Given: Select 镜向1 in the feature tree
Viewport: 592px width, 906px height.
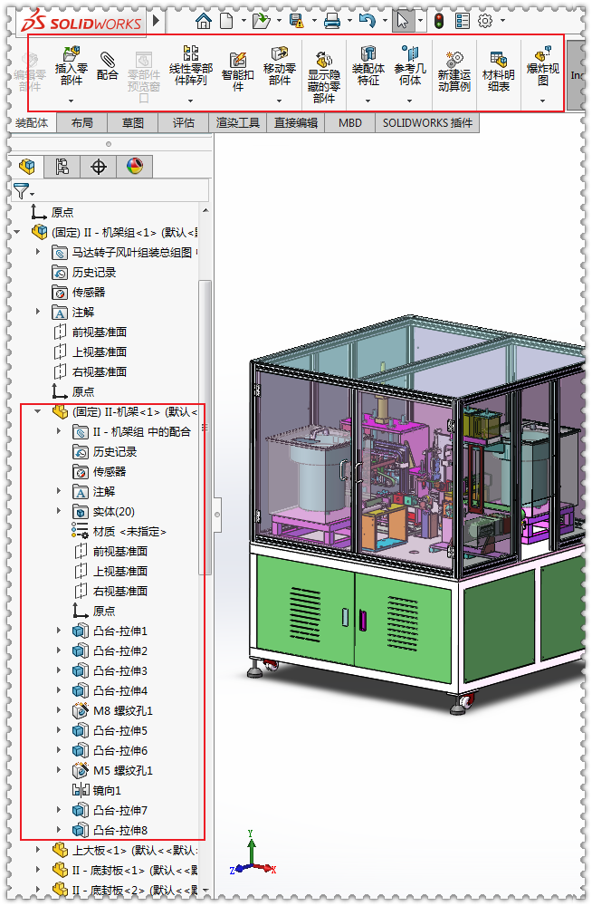Looking at the screenshot, I should pyautogui.click(x=106, y=790).
